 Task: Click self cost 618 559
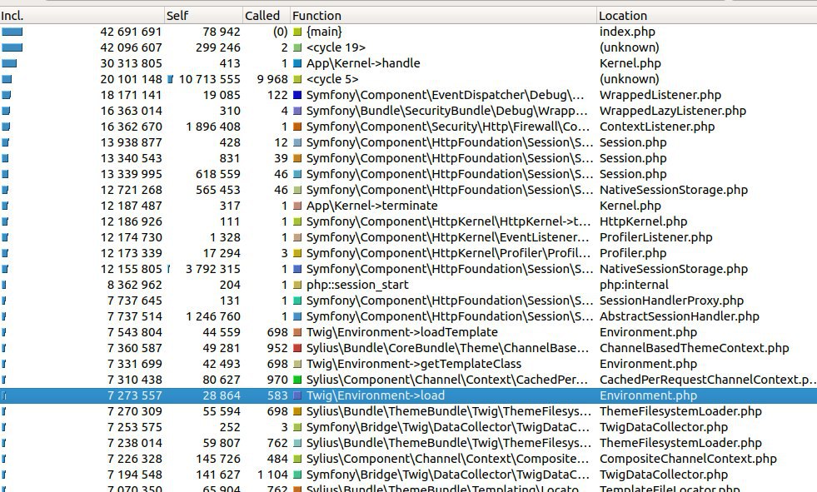tap(218, 174)
